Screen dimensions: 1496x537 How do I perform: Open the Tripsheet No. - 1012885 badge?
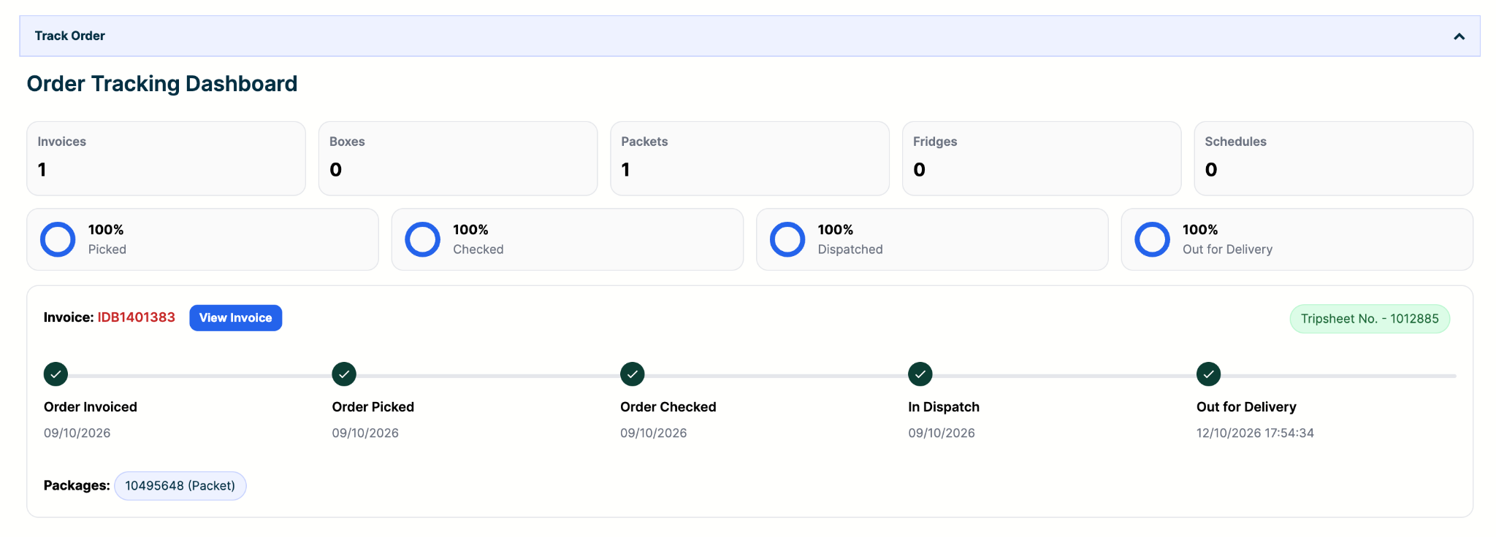(1370, 319)
